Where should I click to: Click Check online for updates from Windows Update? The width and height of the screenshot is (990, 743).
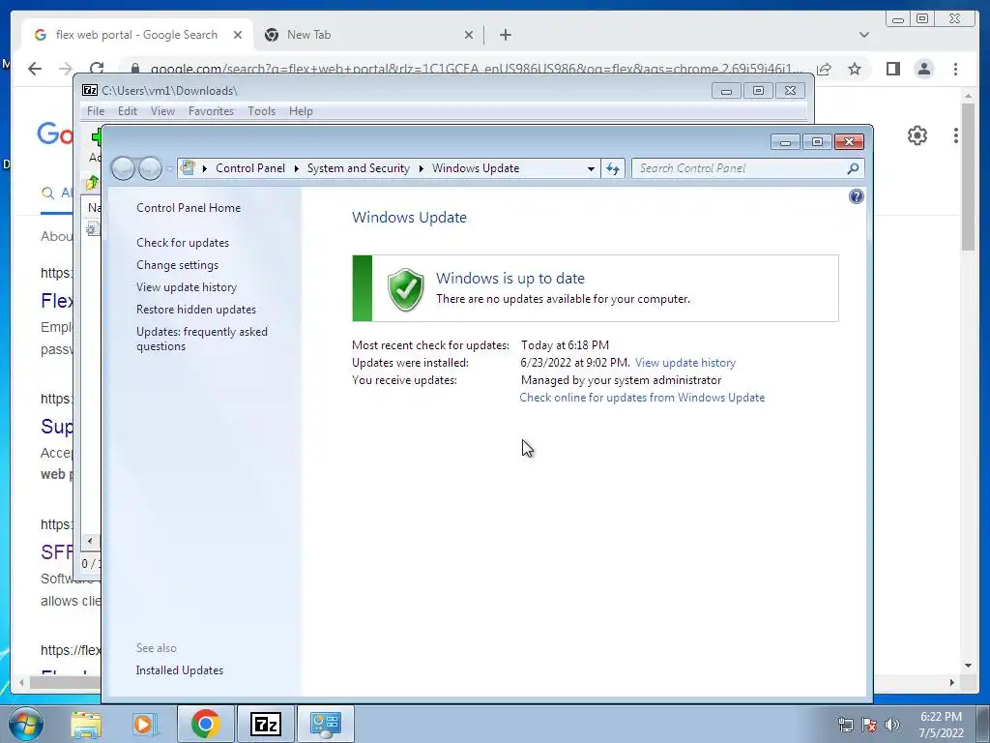pos(642,398)
